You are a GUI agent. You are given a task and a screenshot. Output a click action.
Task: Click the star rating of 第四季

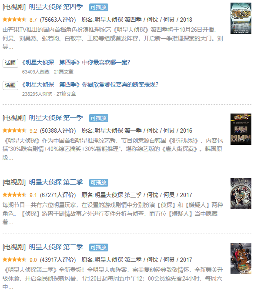(x=14, y=19)
